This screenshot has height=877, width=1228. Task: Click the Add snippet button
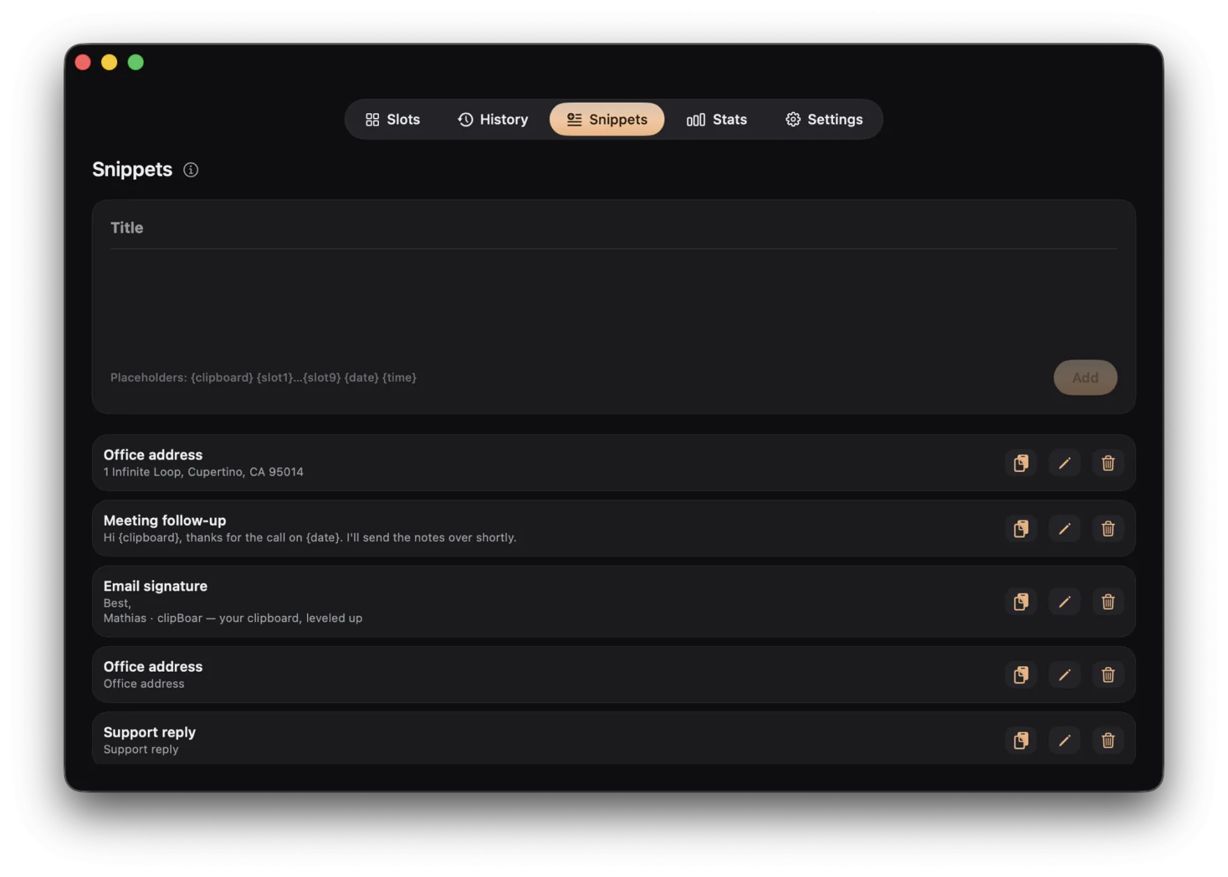click(x=1085, y=378)
